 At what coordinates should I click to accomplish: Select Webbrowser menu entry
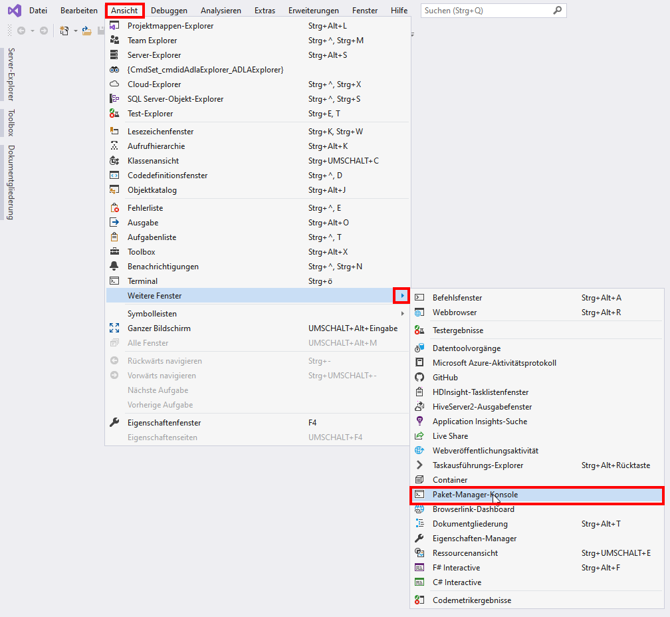[x=536, y=312]
